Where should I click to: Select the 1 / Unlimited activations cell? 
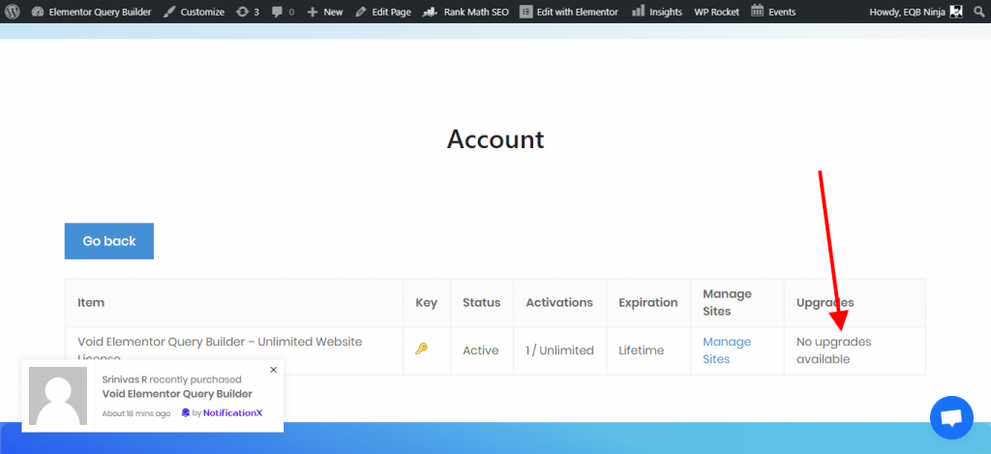coord(560,350)
